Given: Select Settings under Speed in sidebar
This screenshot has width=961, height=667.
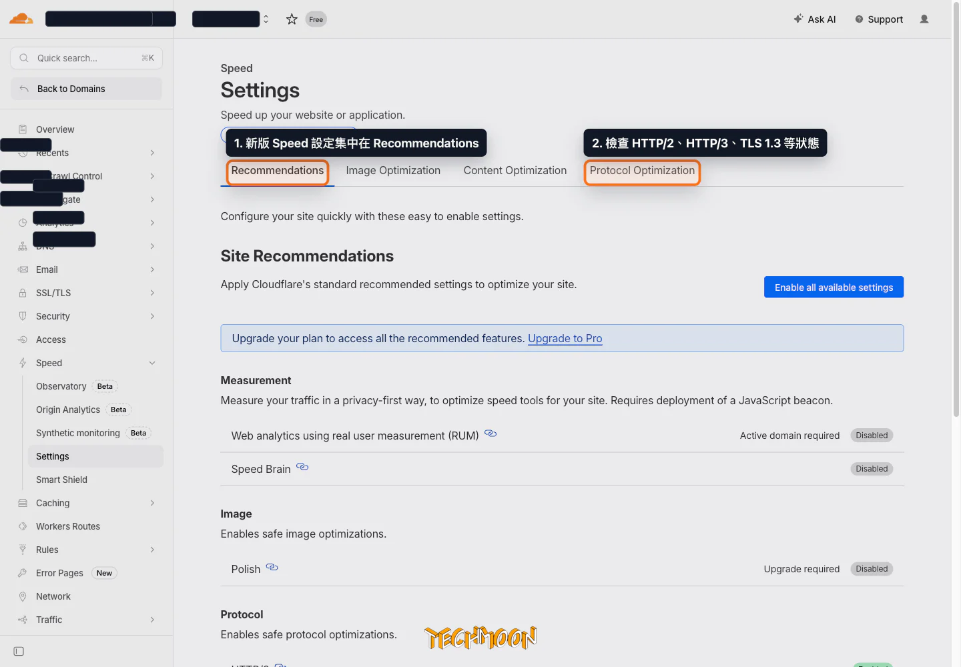Looking at the screenshot, I should [x=95, y=456].
